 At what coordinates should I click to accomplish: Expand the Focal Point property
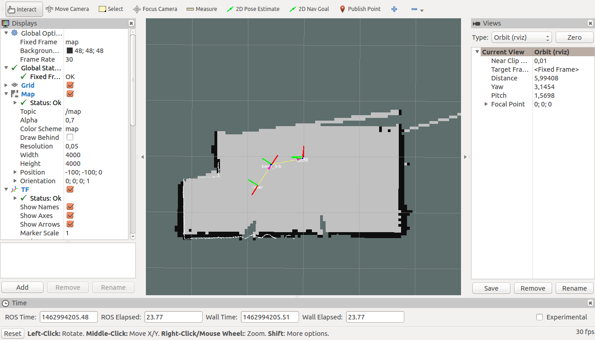pyautogui.click(x=486, y=104)
